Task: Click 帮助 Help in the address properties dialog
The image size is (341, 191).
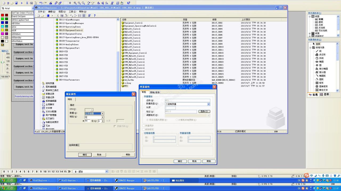Action: pos(128,155)
